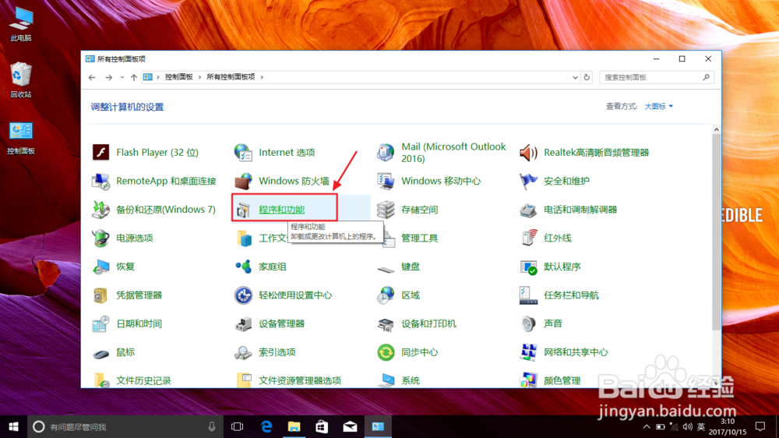
Task: Click the 管理工具 link
Action: tap(419, 238)
